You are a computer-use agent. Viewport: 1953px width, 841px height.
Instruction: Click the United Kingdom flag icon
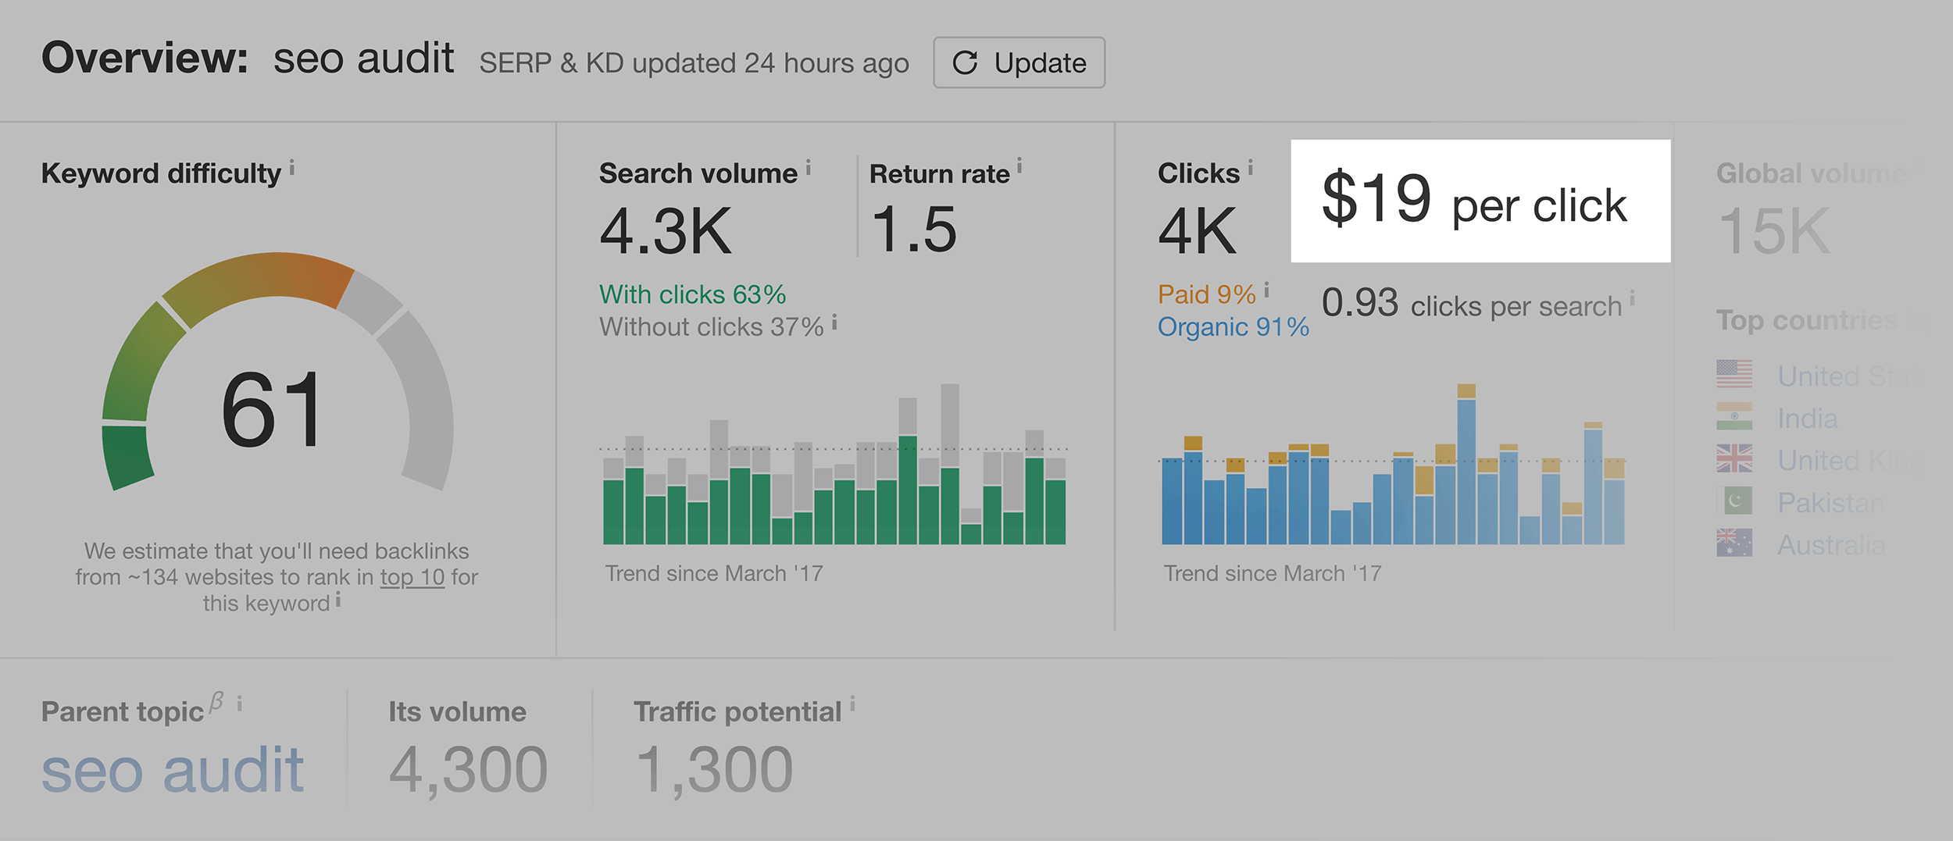1734,459
